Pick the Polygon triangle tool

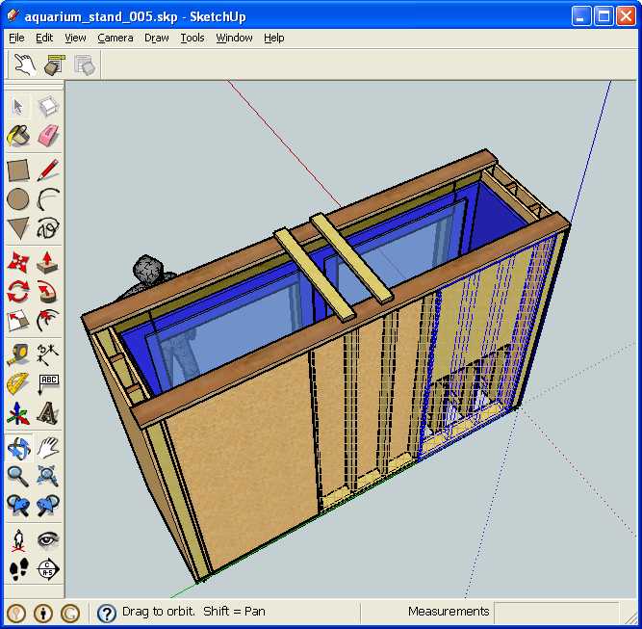click(18, 228)
